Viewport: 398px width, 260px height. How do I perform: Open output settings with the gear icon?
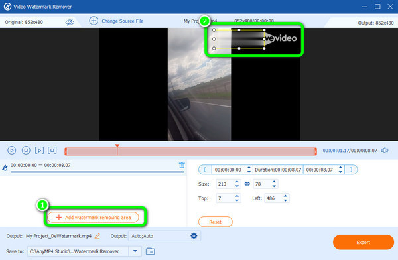(x=194, y=236)
